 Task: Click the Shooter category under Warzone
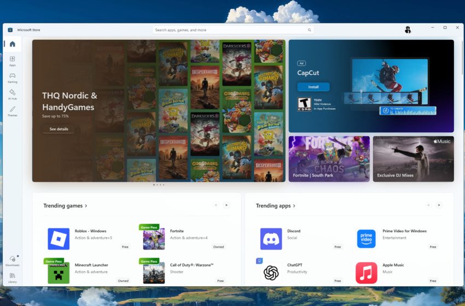177,272
